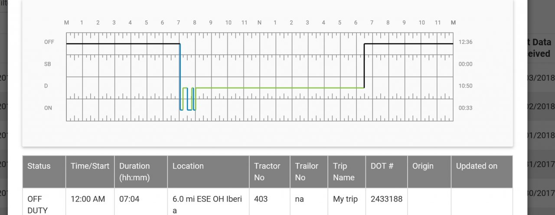The image size is (555, 215).
Task: Click the Updated on column header
Action: coord(477,166)
